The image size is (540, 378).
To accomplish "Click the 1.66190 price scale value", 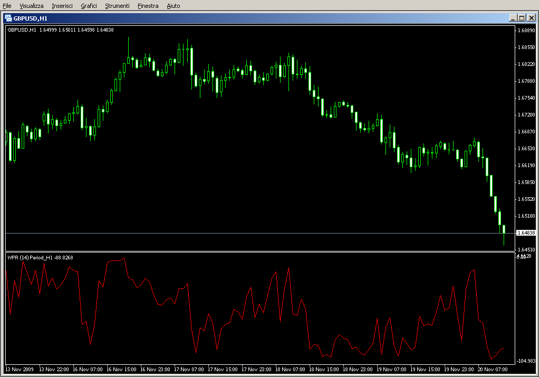I will point(526,165).
